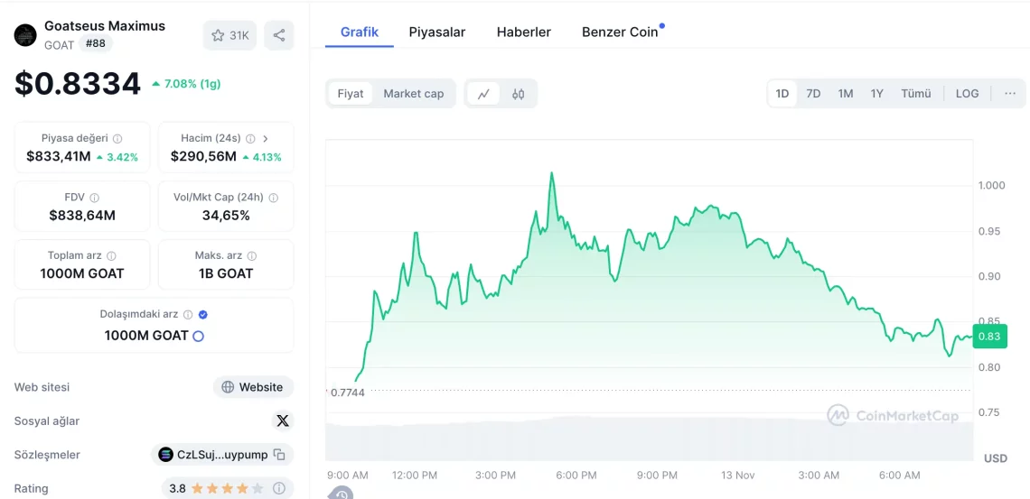Set chart range to 1M
This screenshot has width=1030, height=499.
pos(846,94)
